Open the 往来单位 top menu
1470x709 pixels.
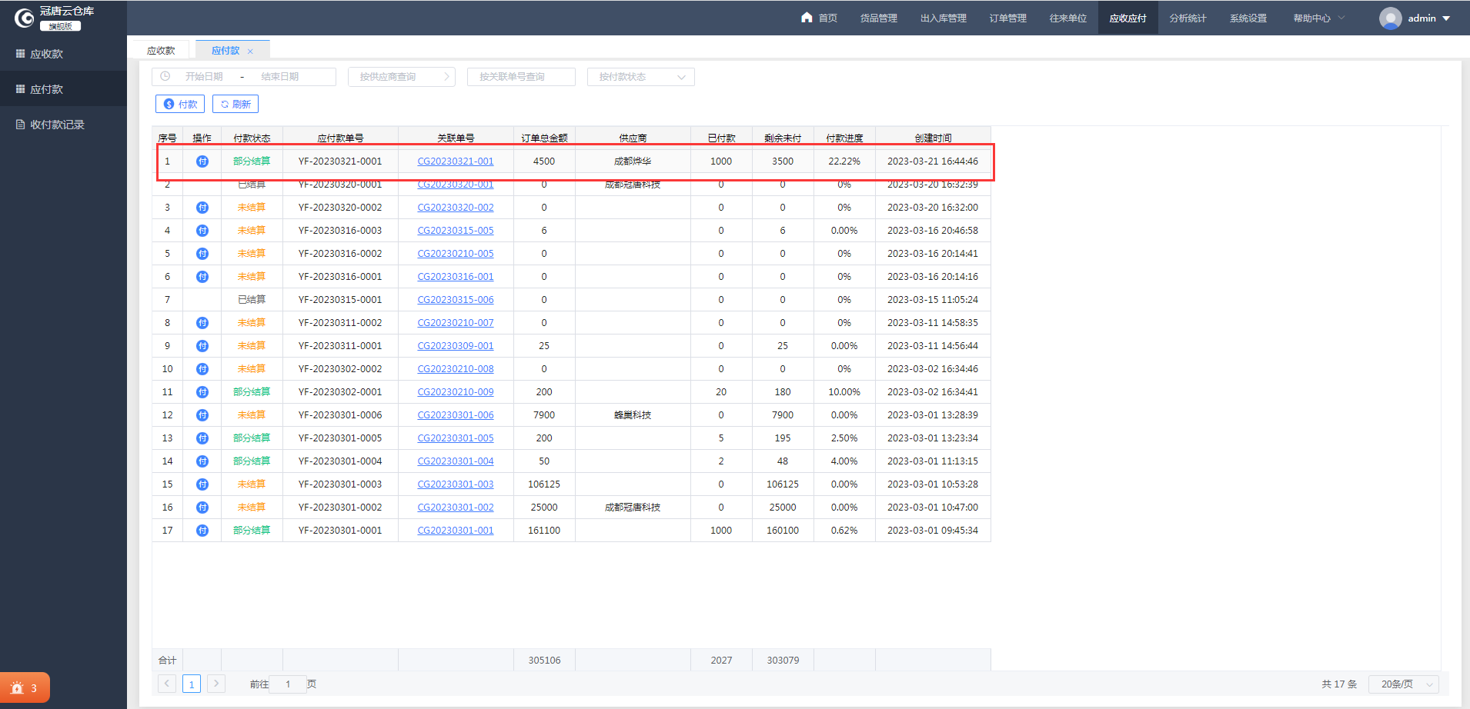[x=1068, y=18]
